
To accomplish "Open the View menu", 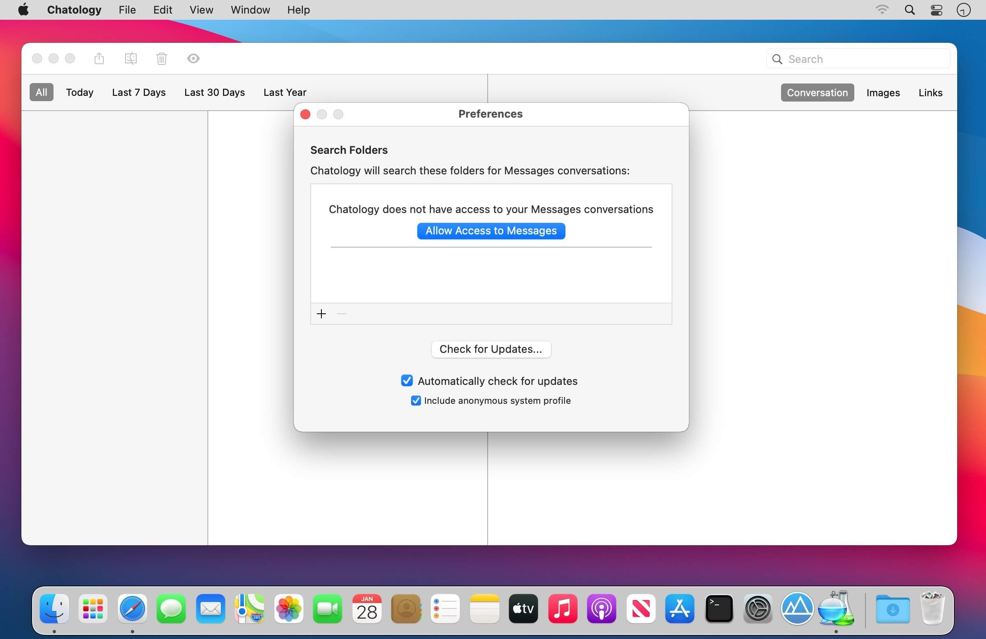I will pyautogui.click(x=201, y=9).
